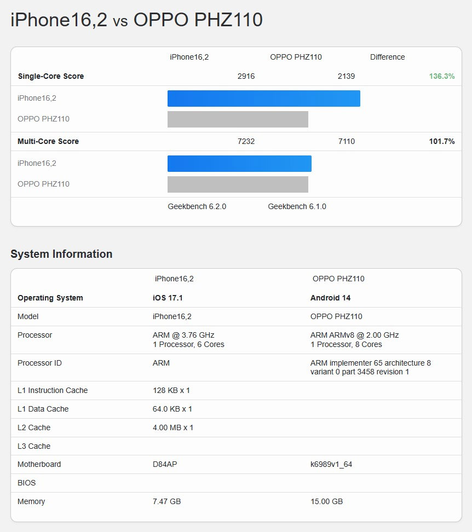
Task: Click the 101.7% multi-core difference value
Action: [x=441, y=141]
